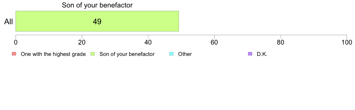
Task: Click the green bar labeled 49
Action: [x=97, y=21]
